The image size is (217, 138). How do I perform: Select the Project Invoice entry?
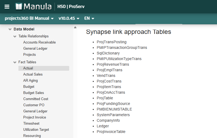click(34, 117)
